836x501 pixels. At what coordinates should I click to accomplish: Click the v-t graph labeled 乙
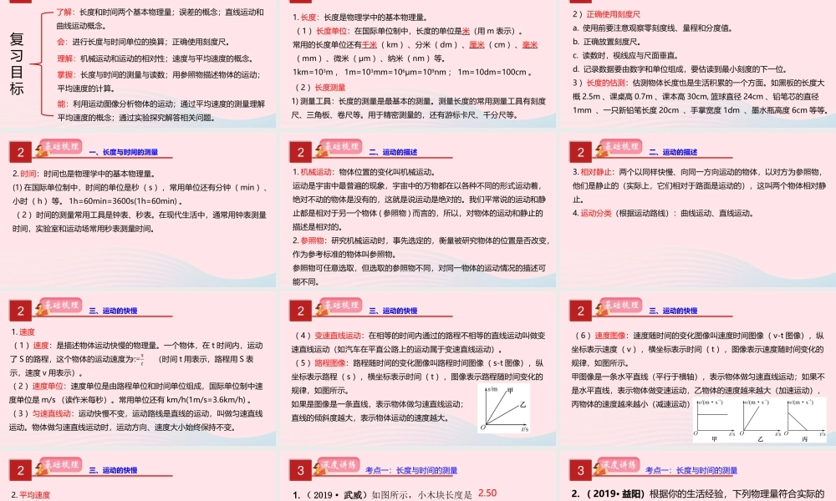(x=760, y=419)
